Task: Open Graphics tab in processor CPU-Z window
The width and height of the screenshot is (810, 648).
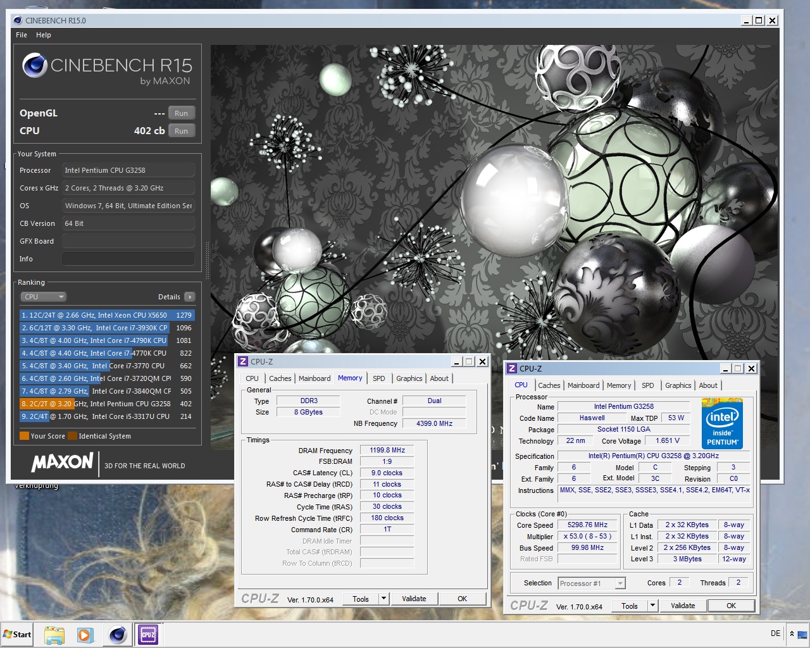Action: (x=678, y=385)
